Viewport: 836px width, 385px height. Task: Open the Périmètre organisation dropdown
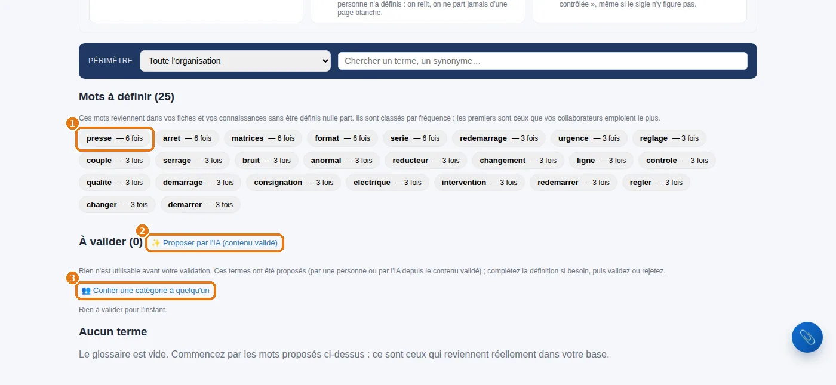click(235, 61)
